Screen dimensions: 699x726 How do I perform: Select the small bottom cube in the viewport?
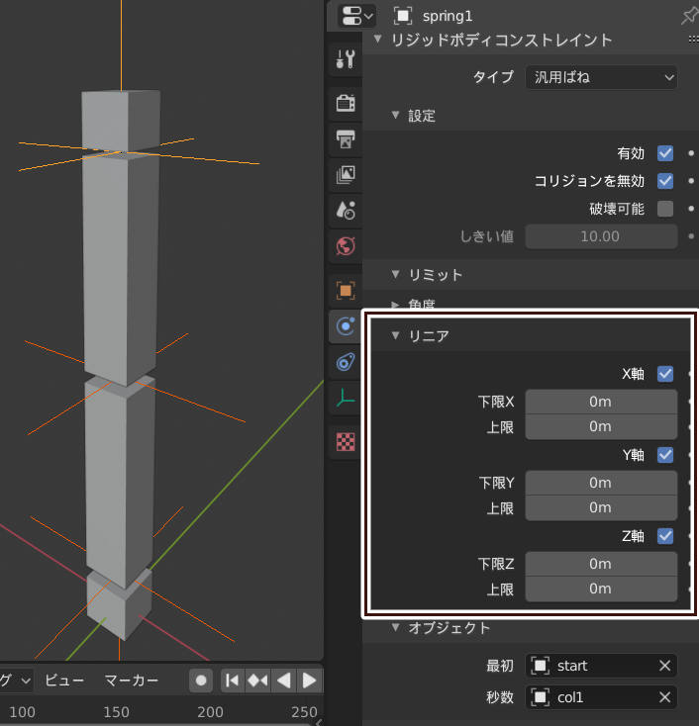tap(120, 604)
